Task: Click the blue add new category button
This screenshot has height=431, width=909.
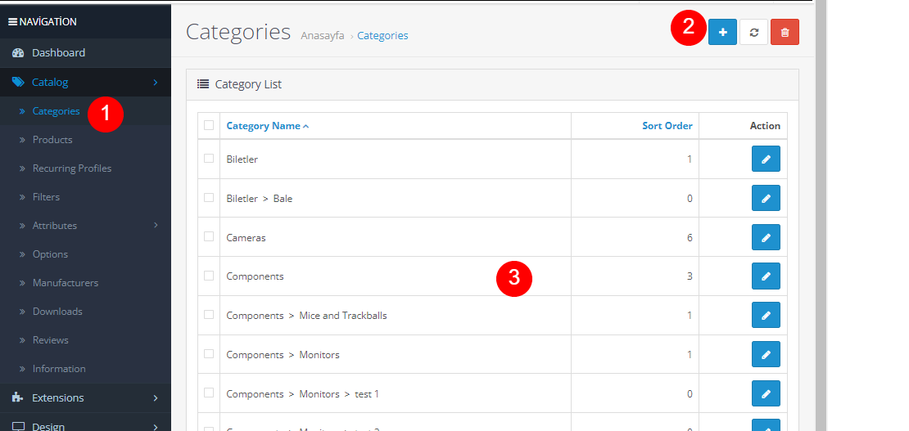Action: pos(722,32)
